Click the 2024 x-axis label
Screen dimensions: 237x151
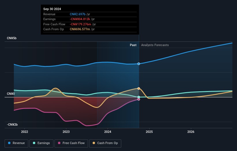coord(108,132)
